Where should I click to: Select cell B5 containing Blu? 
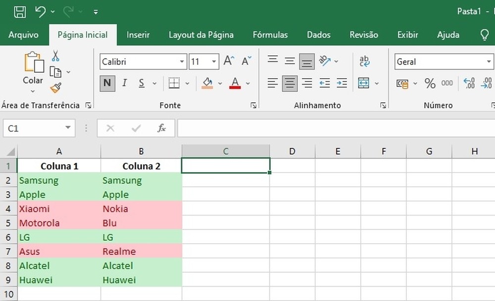(141, 223)
